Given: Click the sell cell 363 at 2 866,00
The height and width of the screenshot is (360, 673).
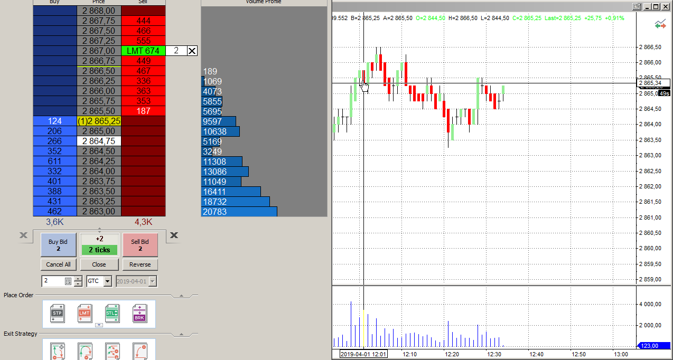Looking at the screenshot, I should tap(143, 91).
